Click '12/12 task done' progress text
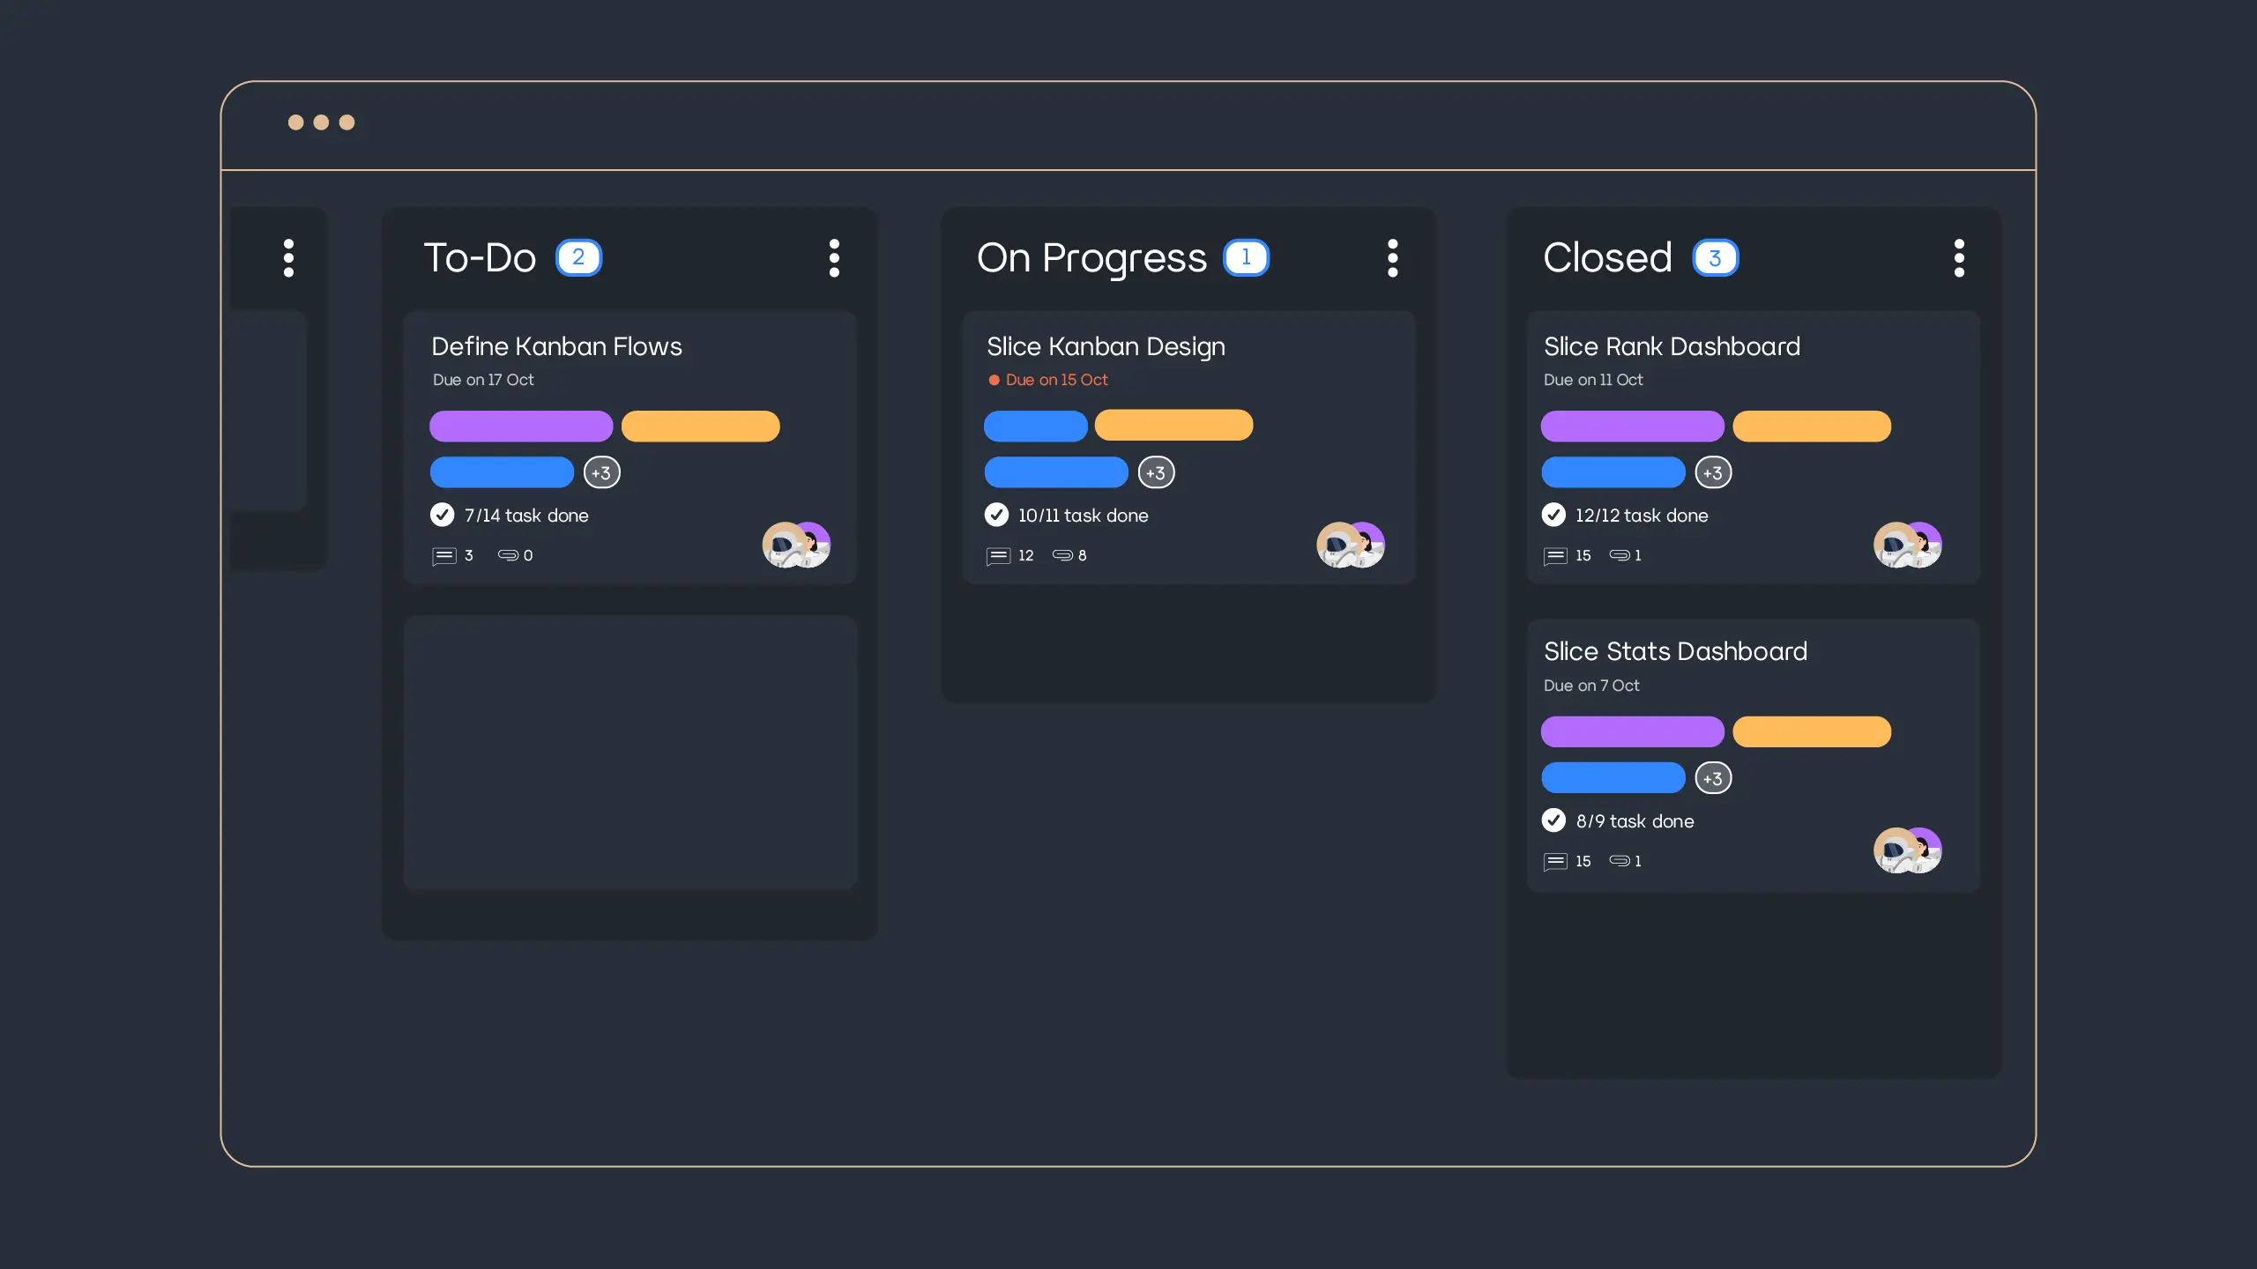The width and height of the screenshot is (2257, 1269). click(1642, 516)
